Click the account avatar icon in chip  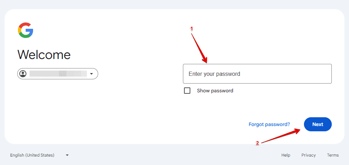click(23, 74)
